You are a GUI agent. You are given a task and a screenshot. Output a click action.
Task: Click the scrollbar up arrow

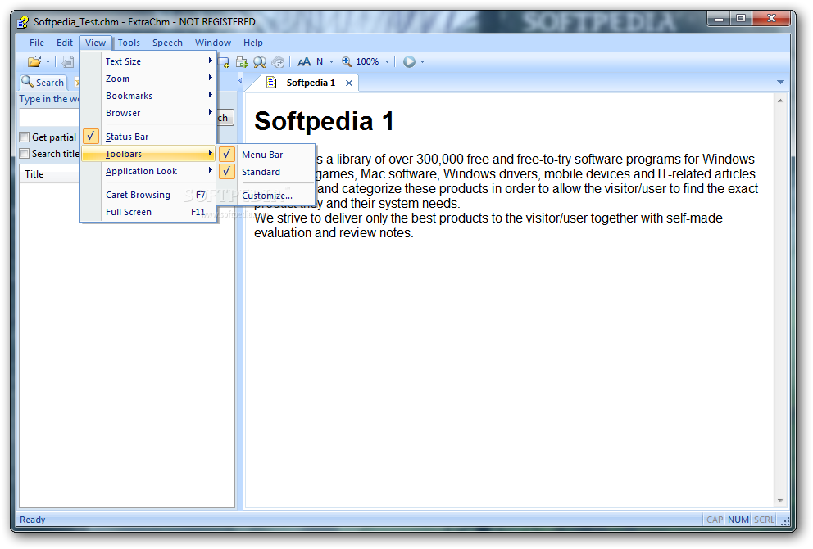[x=780, y=101]
